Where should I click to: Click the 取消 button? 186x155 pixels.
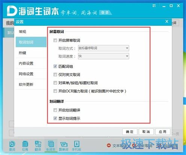click(x=146, y=132)
